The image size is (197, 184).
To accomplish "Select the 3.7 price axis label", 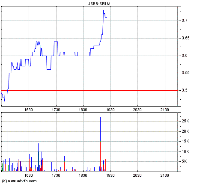I will pos(185,21).
